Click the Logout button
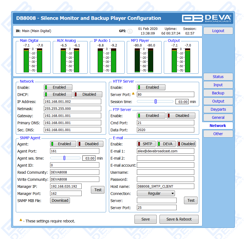 point(218,31)
